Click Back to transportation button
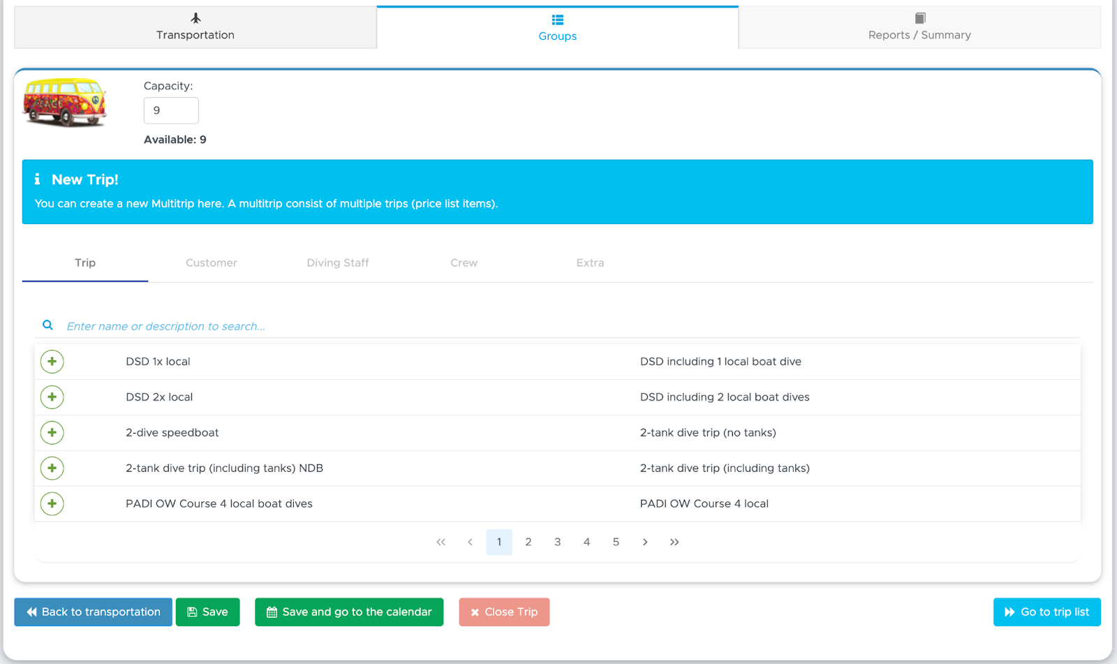This screenshot has height=664, width=1117. (94, 612)
